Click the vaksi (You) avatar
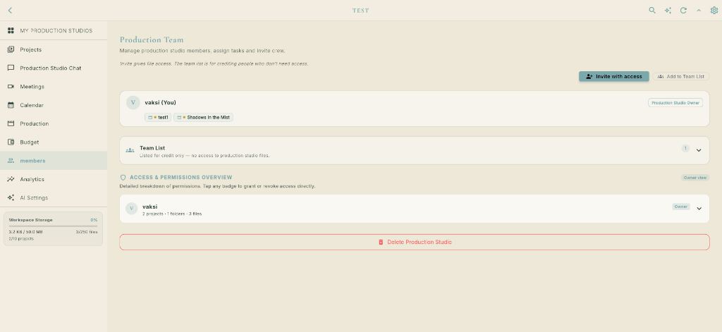This screenshot has width=722, height=332. click(x=133, y=103)
